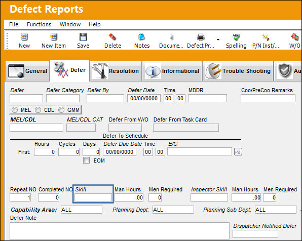Go to the General tab
The height and width of the screenshot is (241, 302).
click(27, 71)
